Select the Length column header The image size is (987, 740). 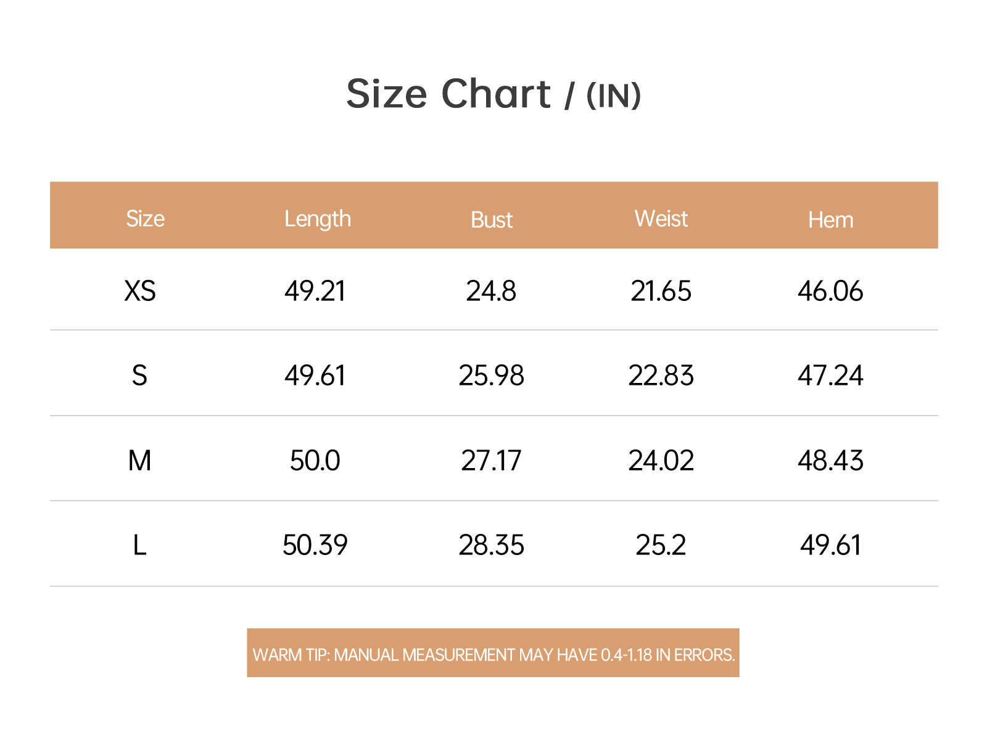coord(317,219)
